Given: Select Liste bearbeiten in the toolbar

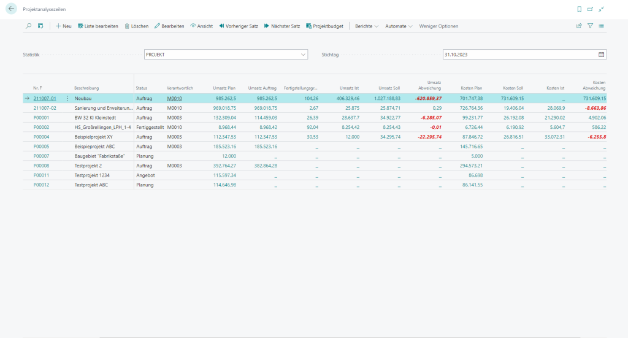Looking at the screenshot, I should pyautogui.click(x=98, y=26).
